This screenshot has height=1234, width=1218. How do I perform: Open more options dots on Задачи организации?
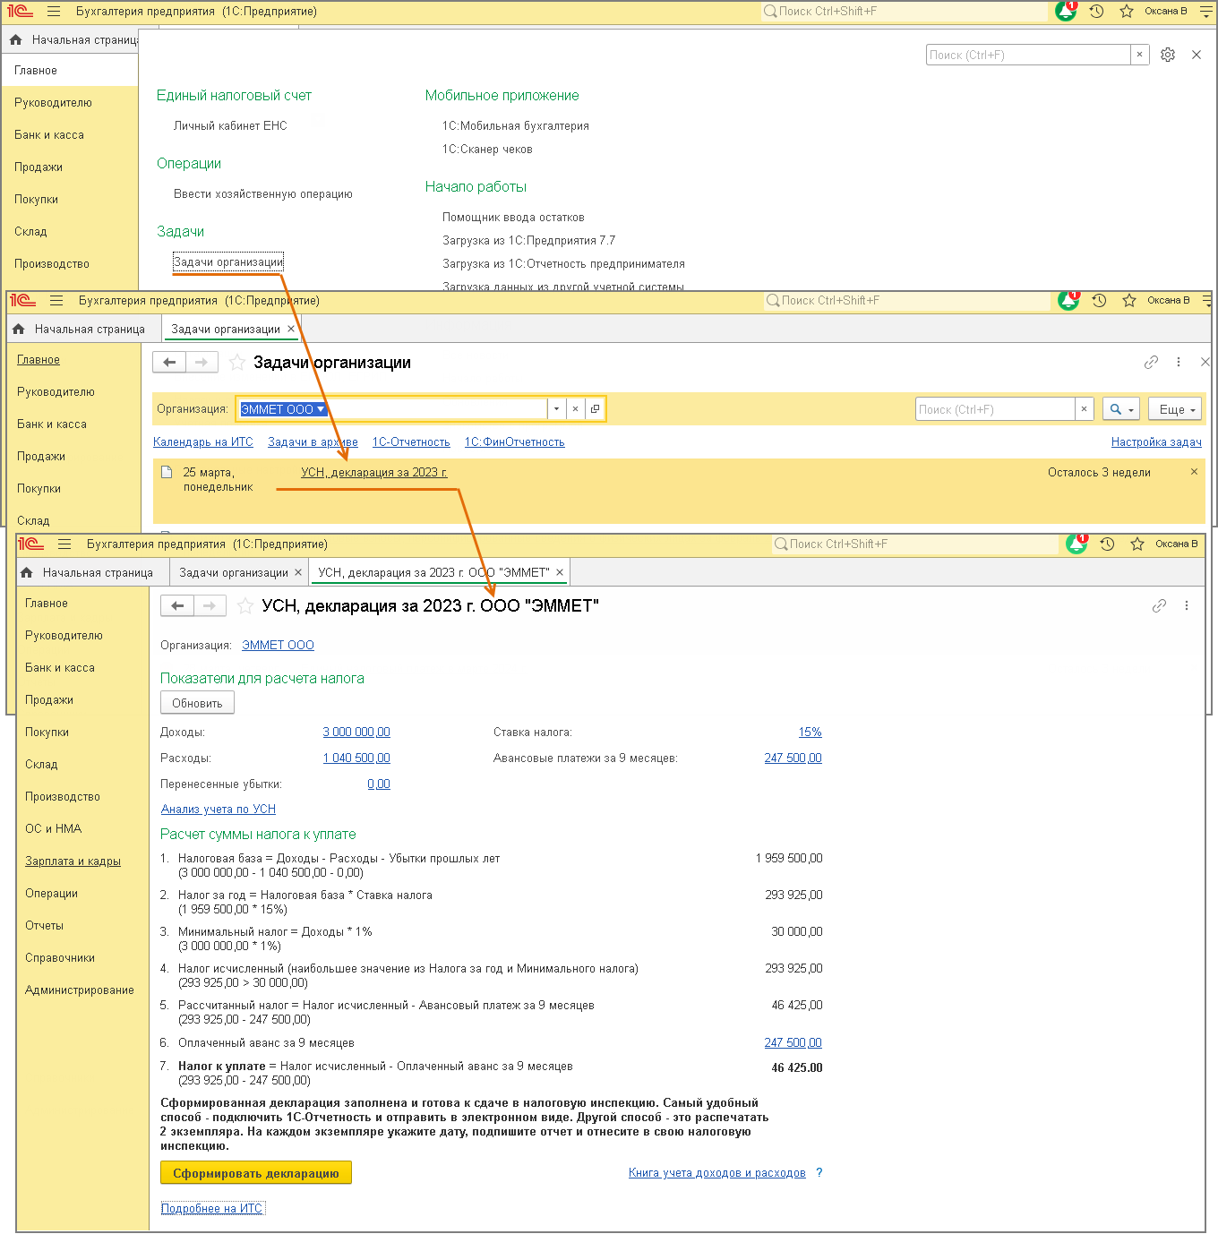[1179, 362]
